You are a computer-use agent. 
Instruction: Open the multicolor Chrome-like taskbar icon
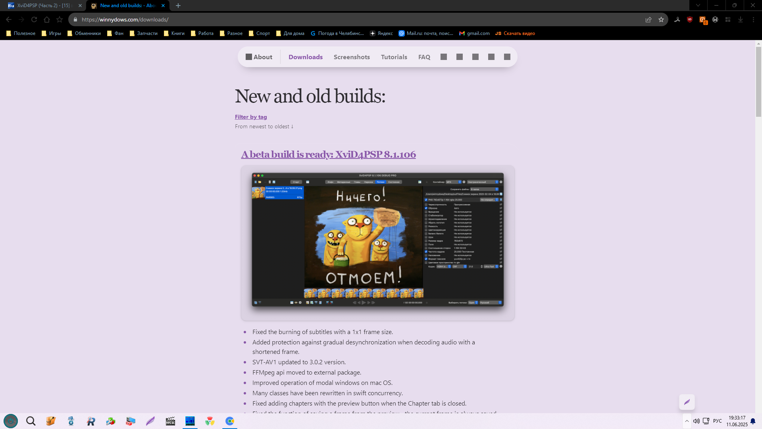tap(210, 421)
